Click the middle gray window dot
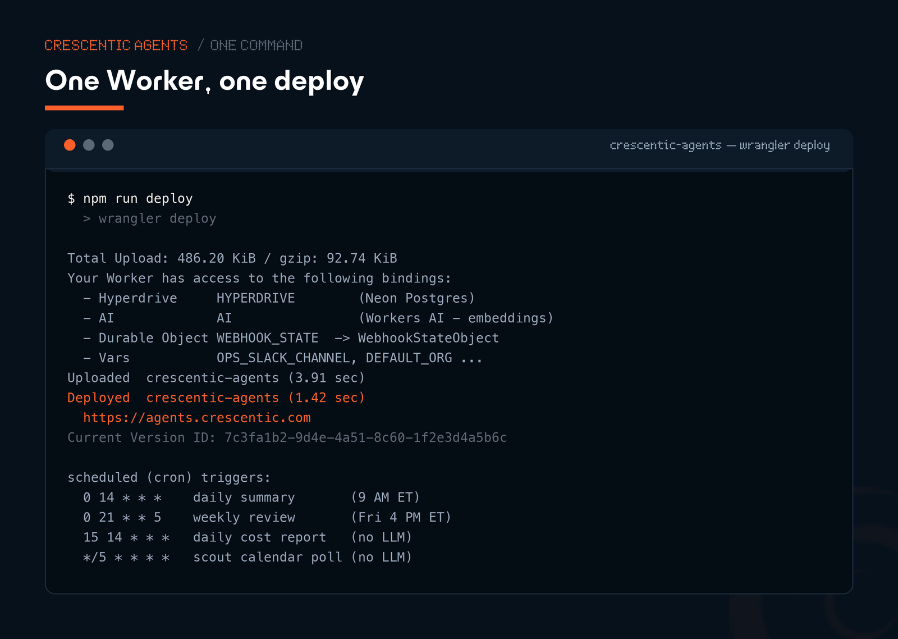The height and width of the screenshot is (639, 898). (89, 145)
